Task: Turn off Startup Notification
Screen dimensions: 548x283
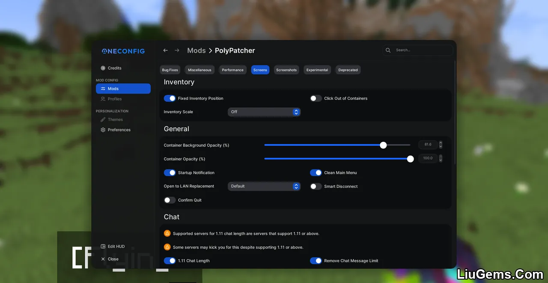Action: (170, 173)
